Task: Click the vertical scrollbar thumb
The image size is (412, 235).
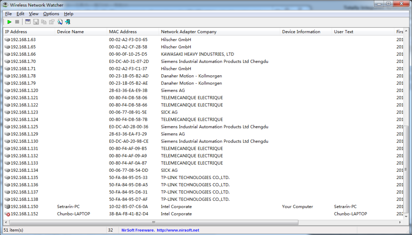Action: click(406, 169)
